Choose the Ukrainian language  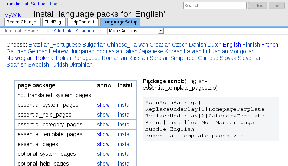[81, 64]
